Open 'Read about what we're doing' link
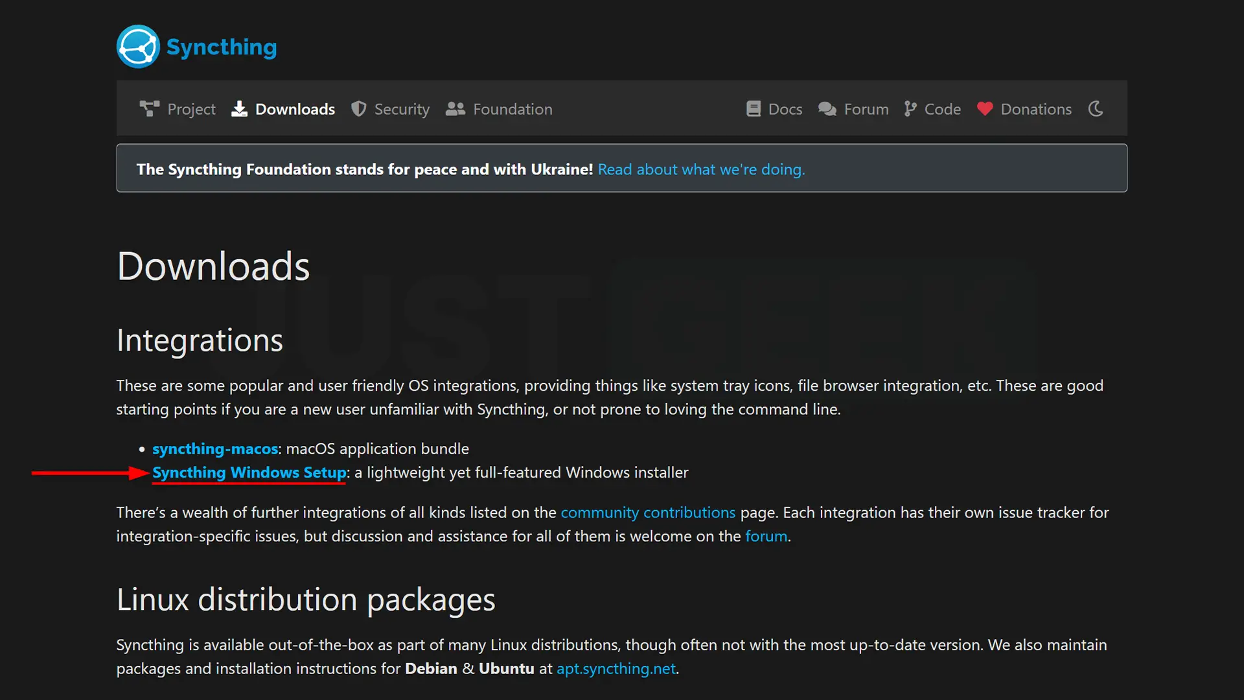 click(x=701, y=169)
